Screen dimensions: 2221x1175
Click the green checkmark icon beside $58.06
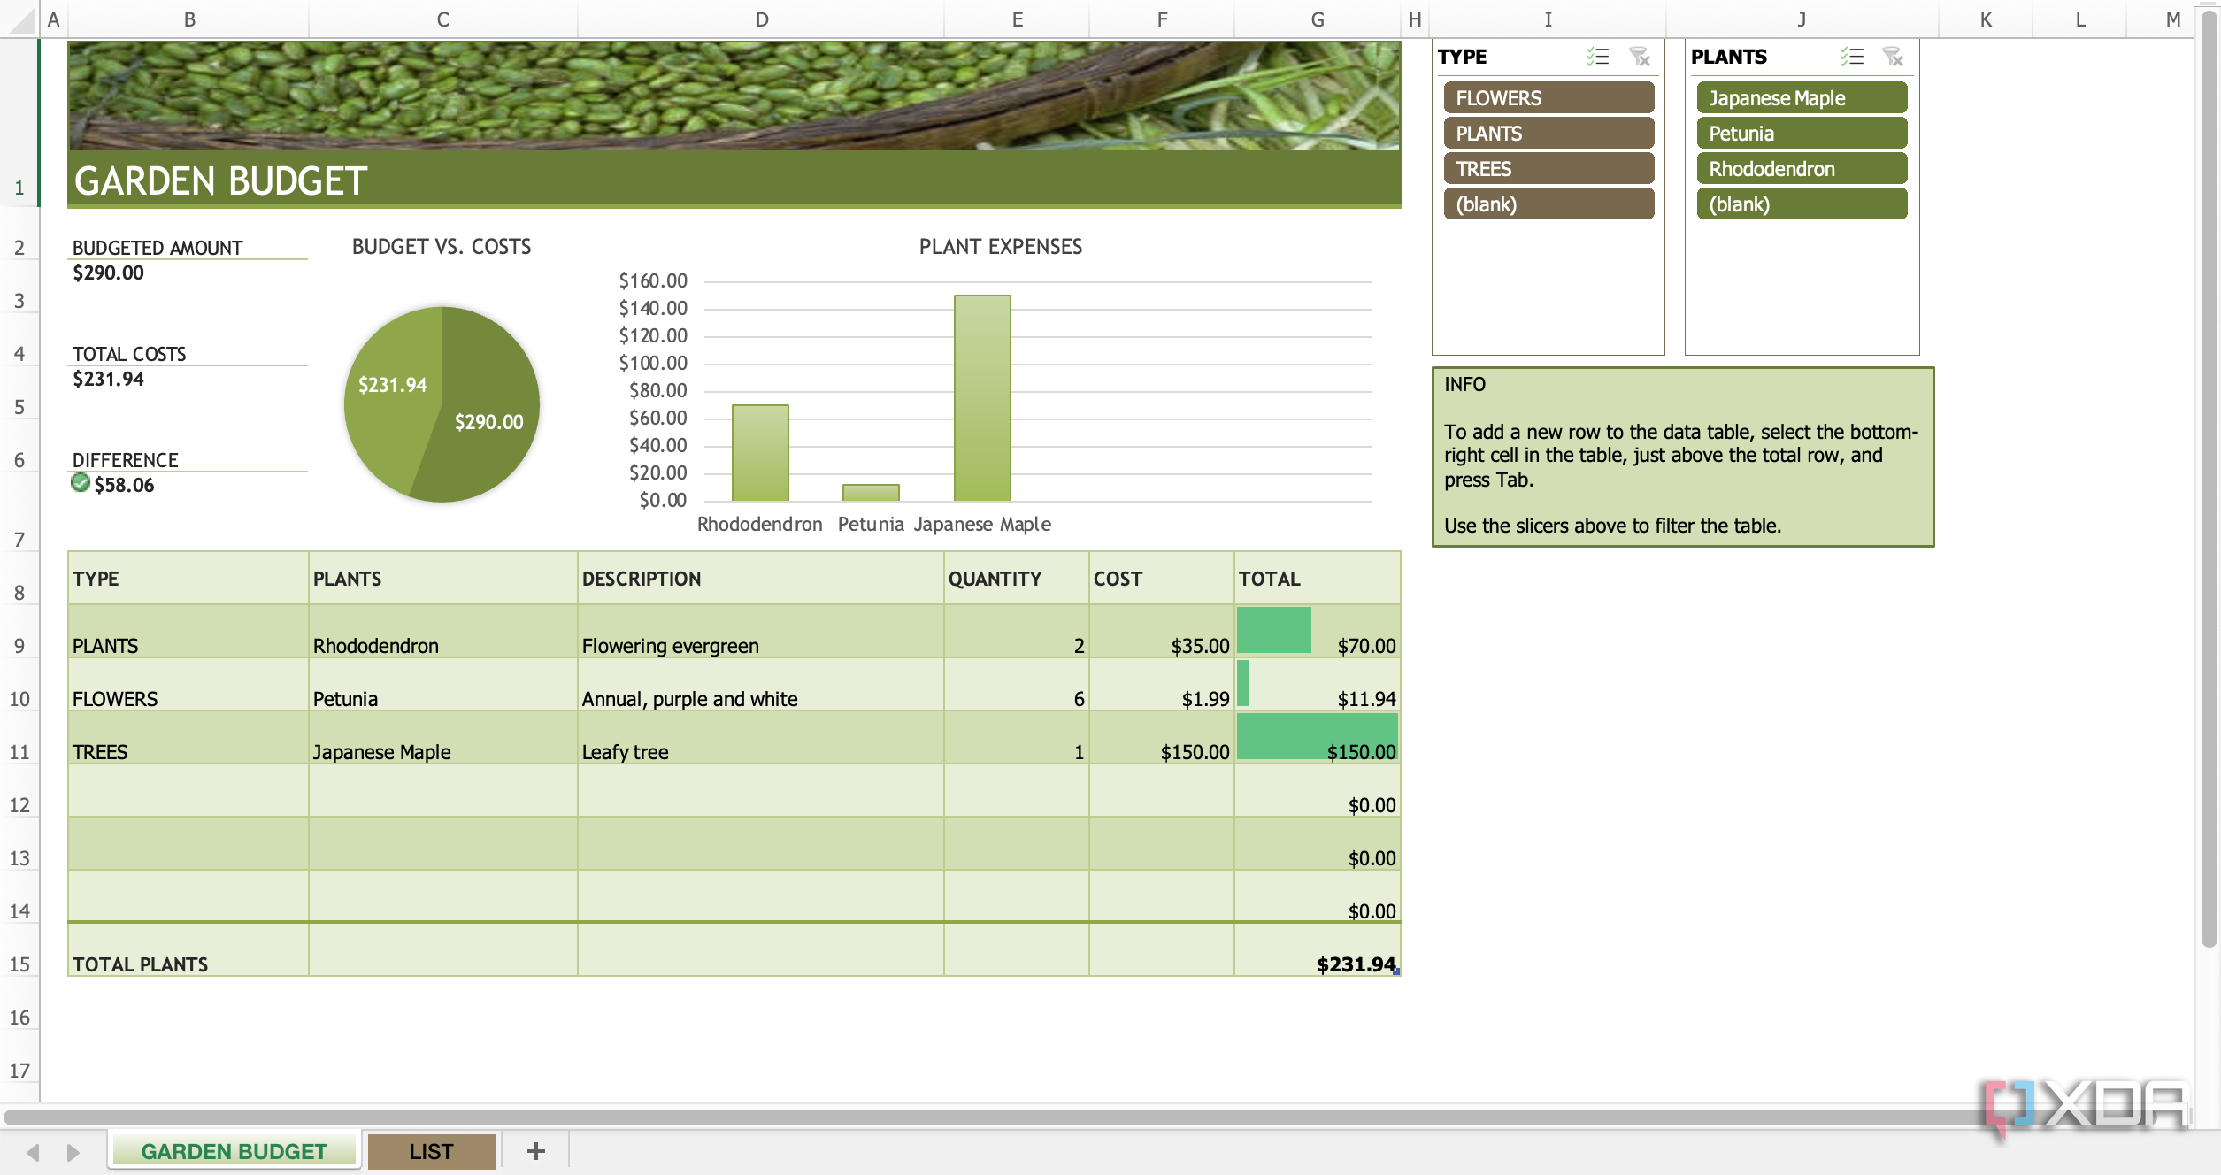coord(81,484)
